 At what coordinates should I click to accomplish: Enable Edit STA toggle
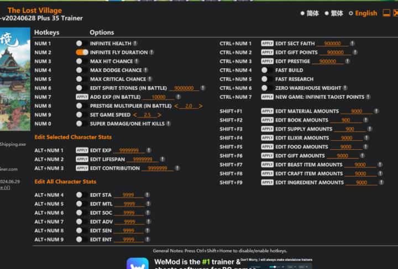click(x=82, y=195)
